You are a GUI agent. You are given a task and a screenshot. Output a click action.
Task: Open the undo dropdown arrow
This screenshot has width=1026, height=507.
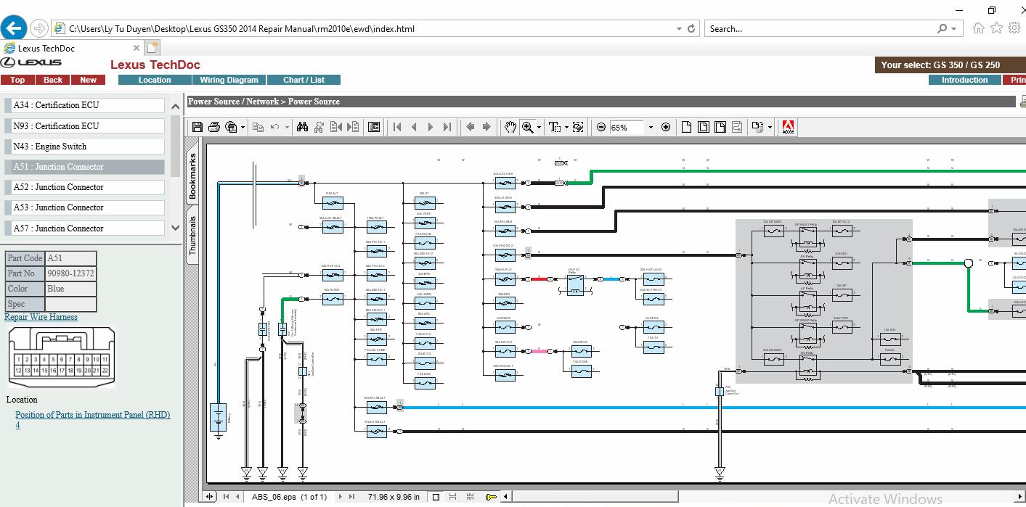(287, 127)
